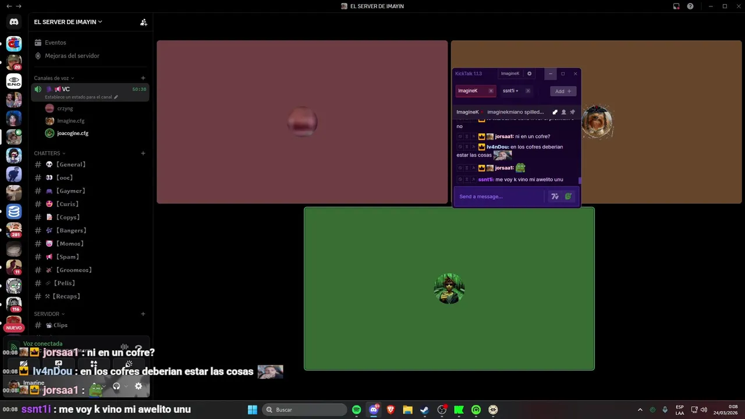The image size is (745, 419).
Task: Share your screen from voice panel
Action: (x=58, y=364)
